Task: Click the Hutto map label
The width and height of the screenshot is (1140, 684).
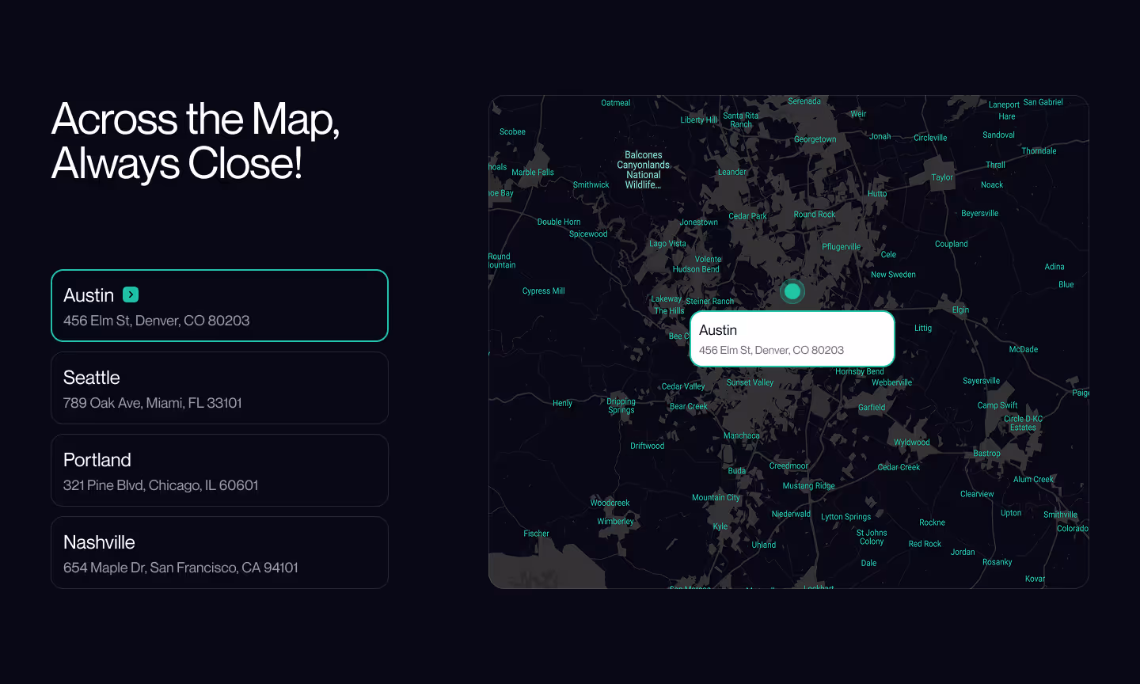Action: coord(876,194)
